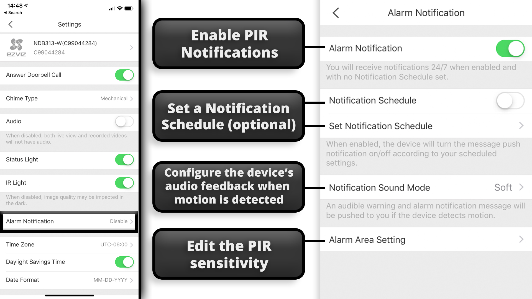Tap the Time Zone UTC-06:00 option

point(70,244)
